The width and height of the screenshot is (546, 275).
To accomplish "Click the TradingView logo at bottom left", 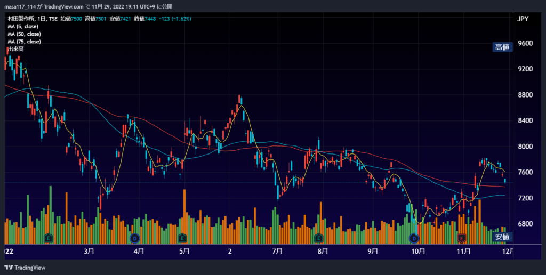I will tap(25, 268).
